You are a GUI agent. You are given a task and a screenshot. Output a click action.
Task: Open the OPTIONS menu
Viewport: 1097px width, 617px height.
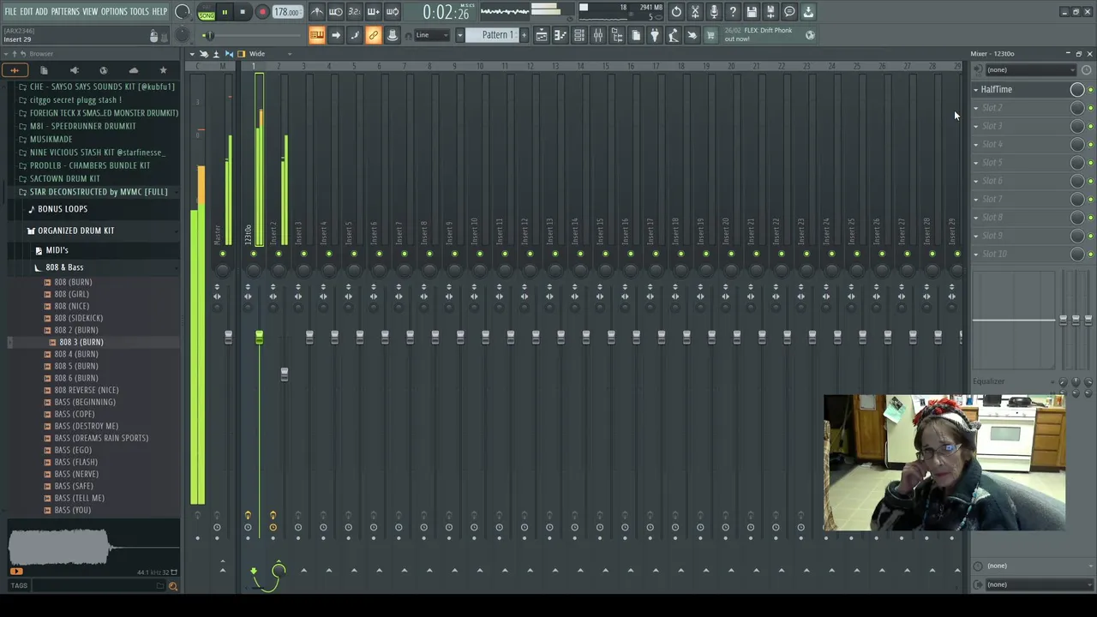[x=114, y=12]
